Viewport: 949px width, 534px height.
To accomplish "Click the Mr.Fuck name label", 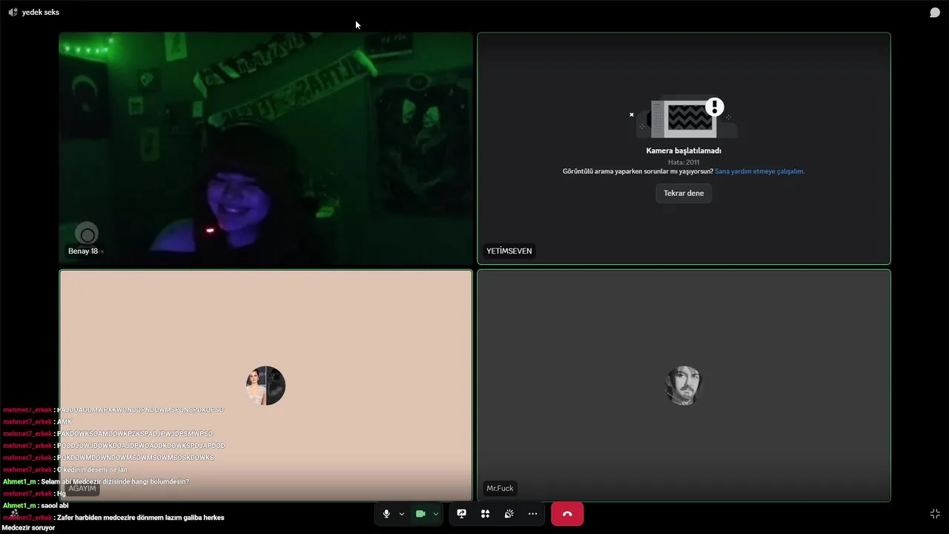I will coord(500,489).
